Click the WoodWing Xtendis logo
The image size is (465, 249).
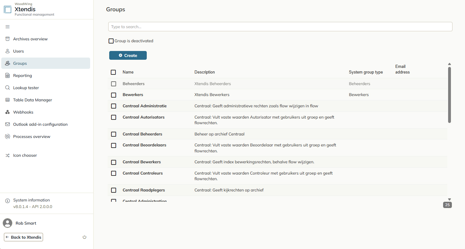(8, 9)
